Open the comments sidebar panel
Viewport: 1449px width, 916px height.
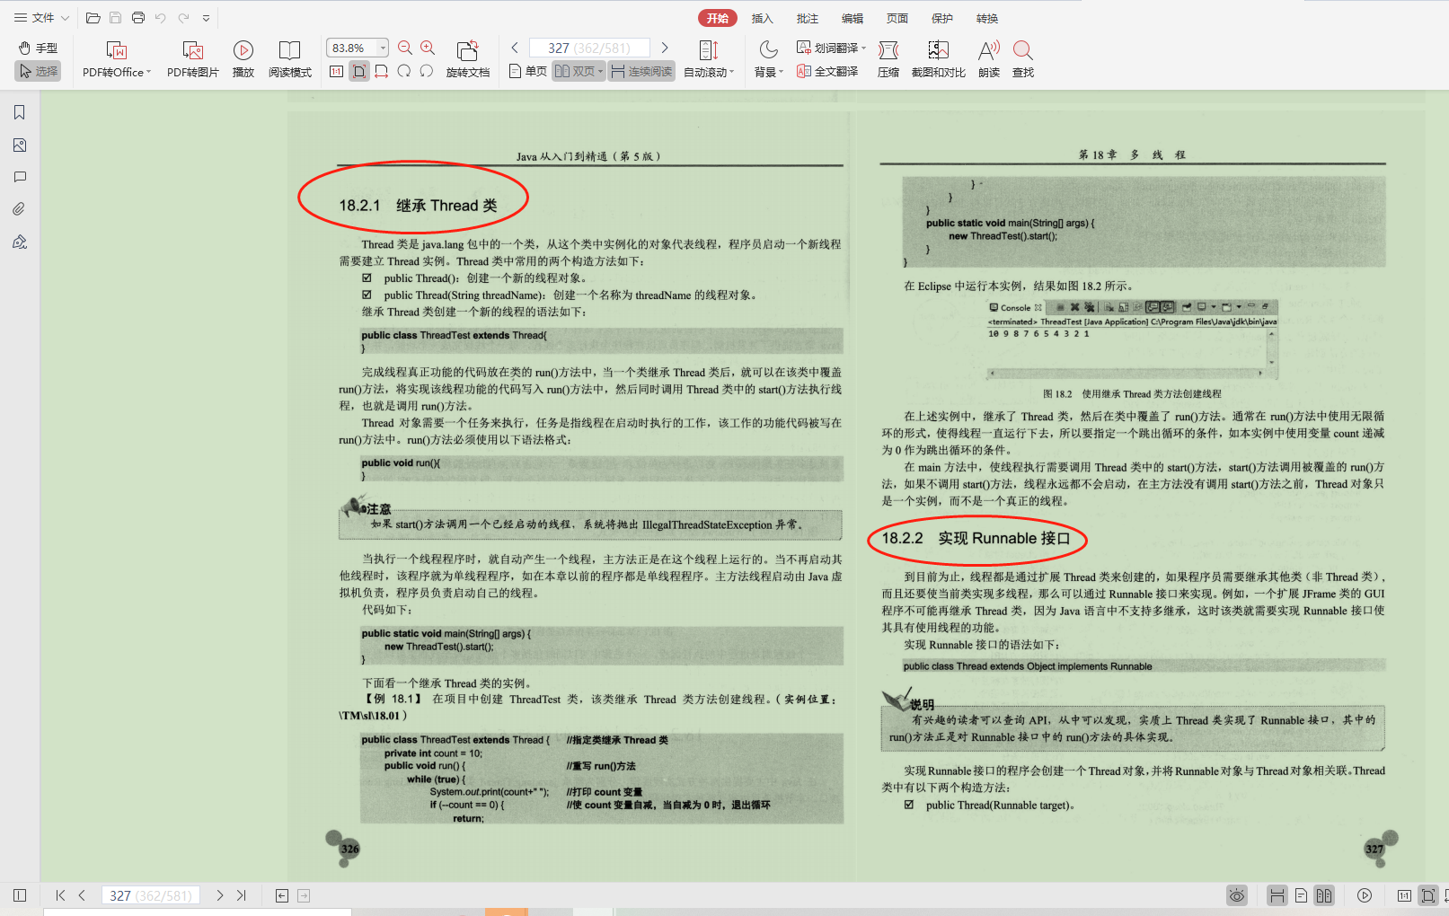coord(20,177)
